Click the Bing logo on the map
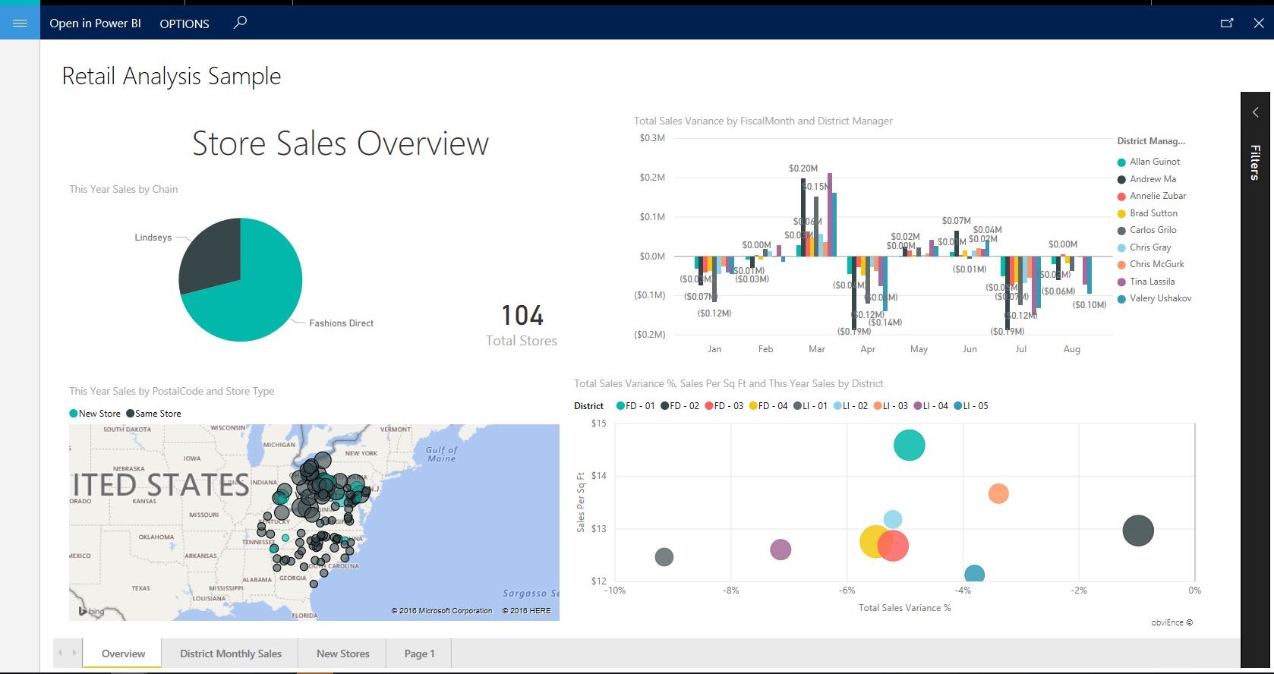Image resolution: width=1274 pixels, height=674 pixels. pyautogui.click(x=91, y=611)
